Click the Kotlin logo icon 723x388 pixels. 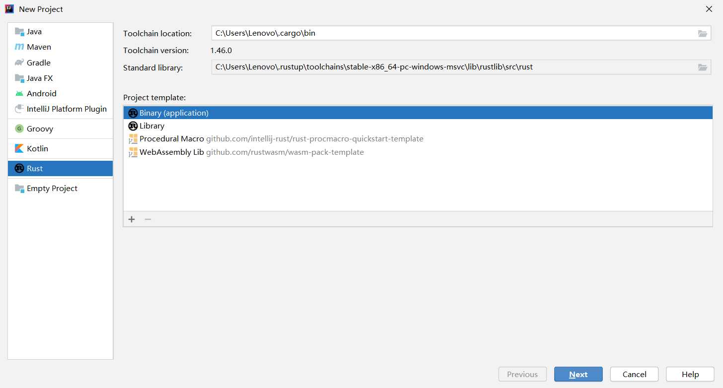point(19,148)
